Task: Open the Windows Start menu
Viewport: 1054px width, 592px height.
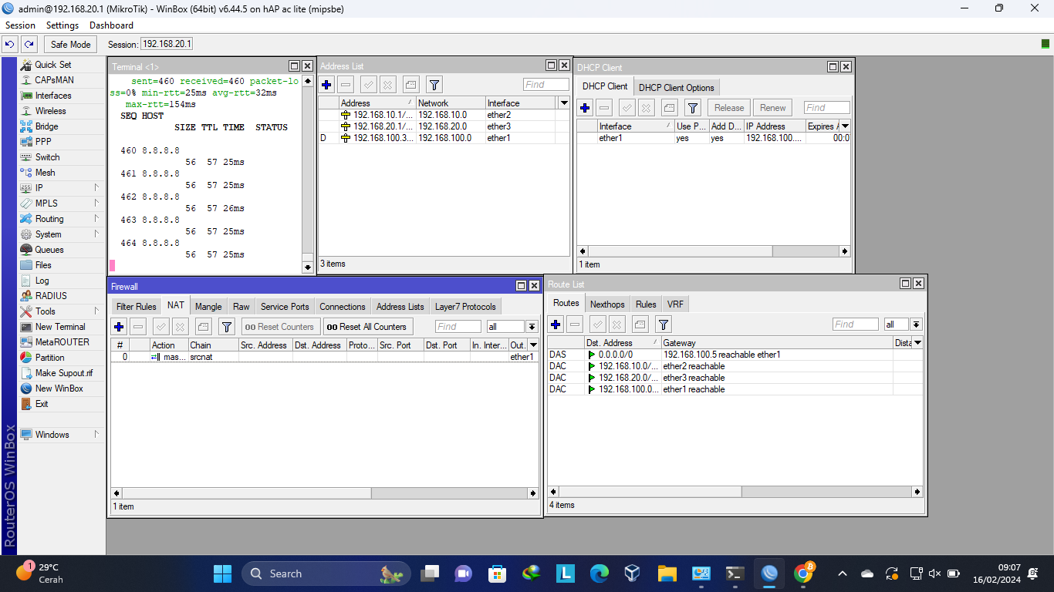Action: pyautogui.click(x=222, y=573)
